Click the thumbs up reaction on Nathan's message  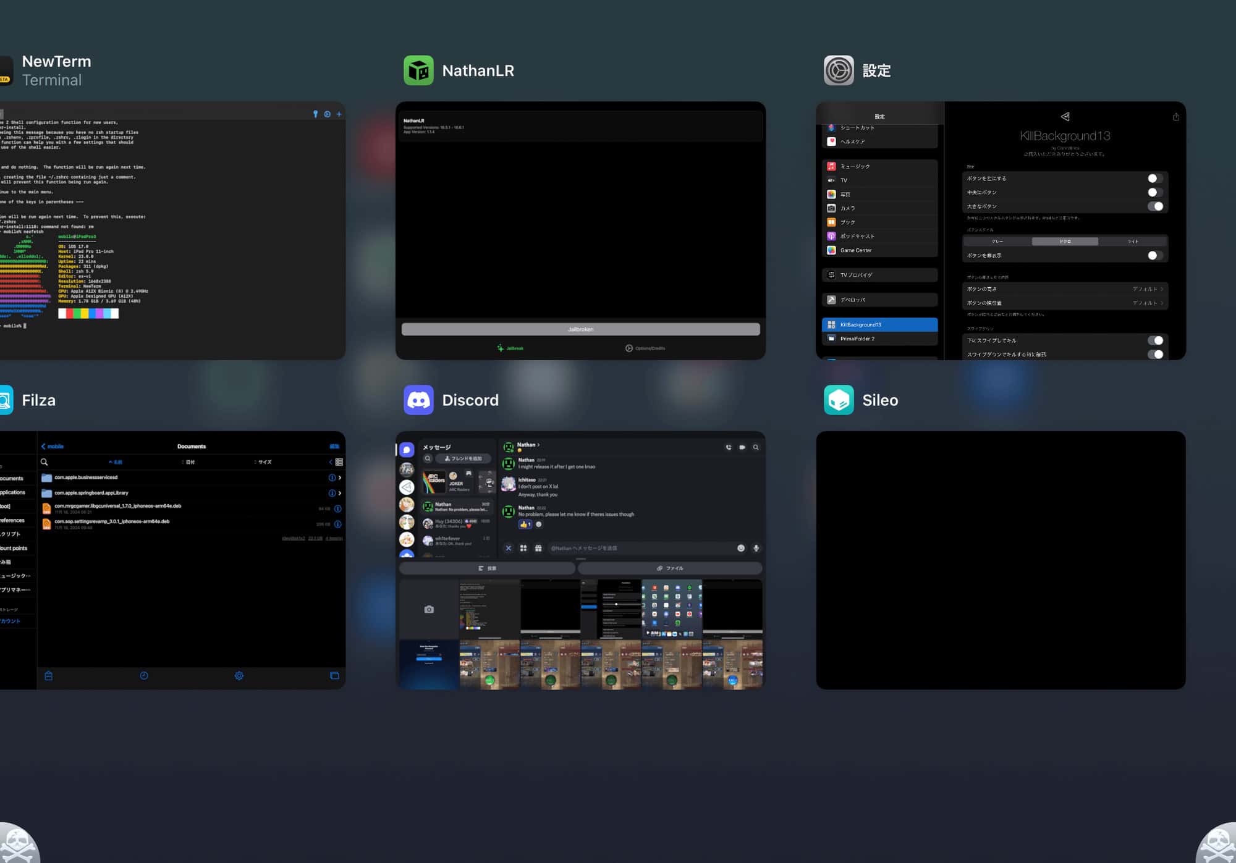pyautogui.click(x=525, y=524)
